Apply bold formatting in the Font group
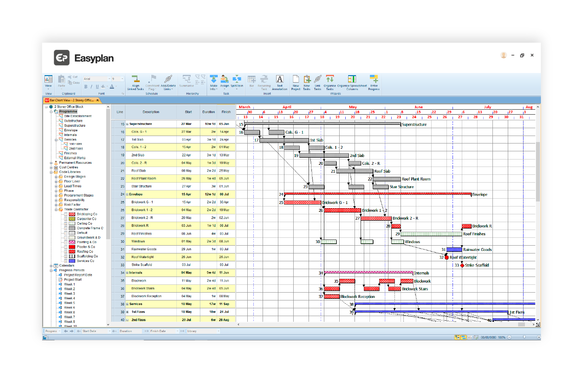 [86, 86]
